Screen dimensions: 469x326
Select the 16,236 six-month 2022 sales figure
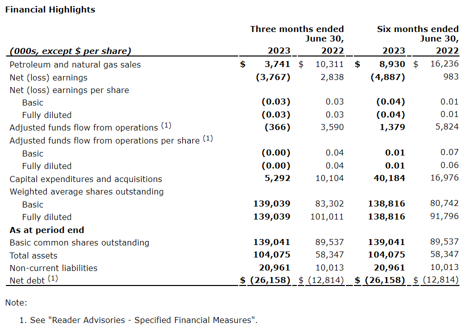coord(444,64)
